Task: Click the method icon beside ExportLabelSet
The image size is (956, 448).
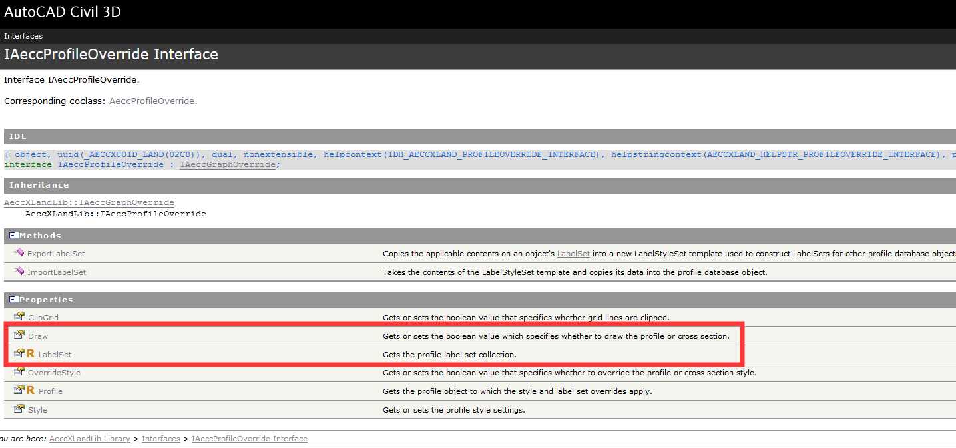Action: coord(19,253)
